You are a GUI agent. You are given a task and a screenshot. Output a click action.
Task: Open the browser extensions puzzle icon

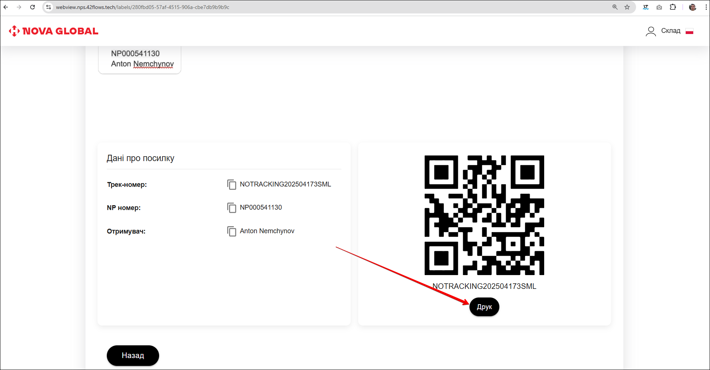673,7
